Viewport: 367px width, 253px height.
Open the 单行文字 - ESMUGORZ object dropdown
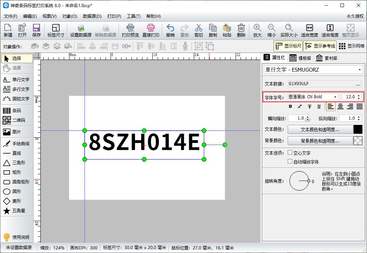(313, 70)
